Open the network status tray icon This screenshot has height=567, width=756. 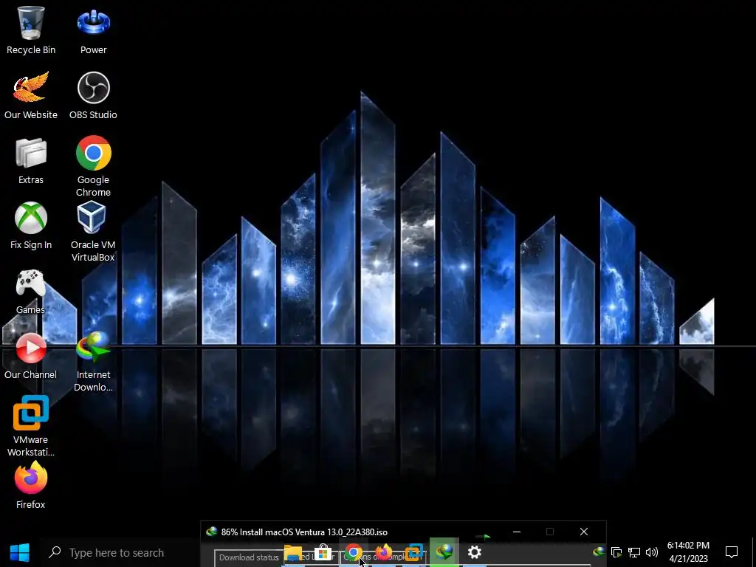(634, 552)
